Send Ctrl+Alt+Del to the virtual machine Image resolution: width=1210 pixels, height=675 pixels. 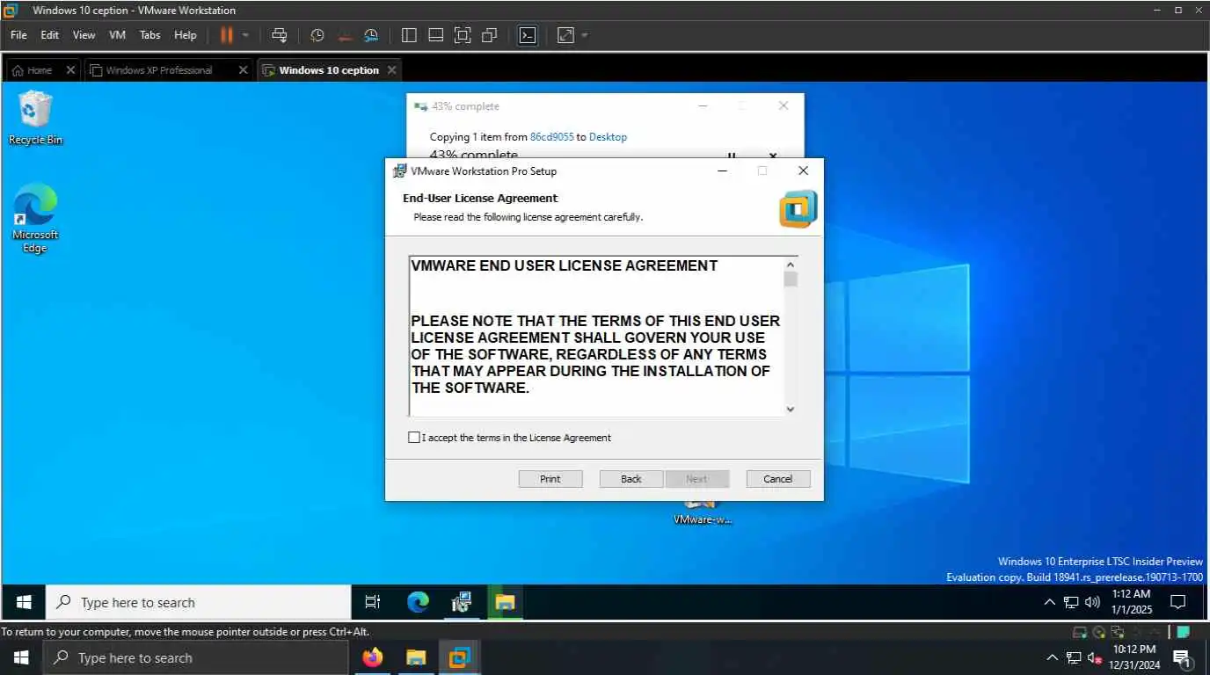pyautogui.click(x=280, y=35)
